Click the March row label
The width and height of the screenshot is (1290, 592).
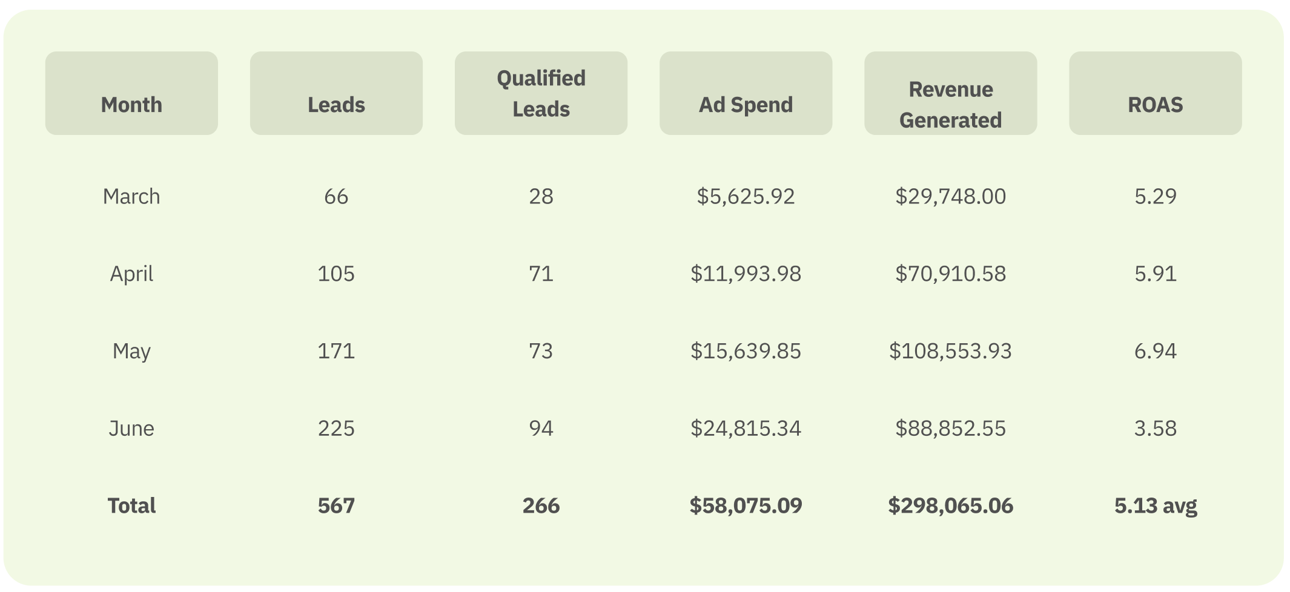coord(131,197)
